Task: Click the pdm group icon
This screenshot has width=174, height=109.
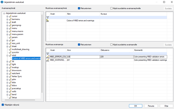Action: (x=10, y=80)
